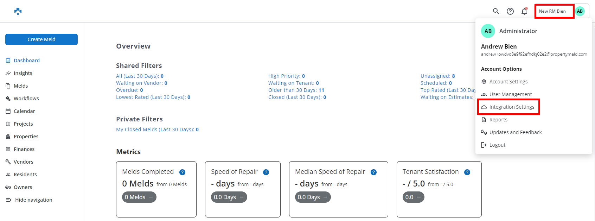Viewport: 595px width, 221px height.
Task: Open Integration Settings from account menu
Action: coord(512,107)
